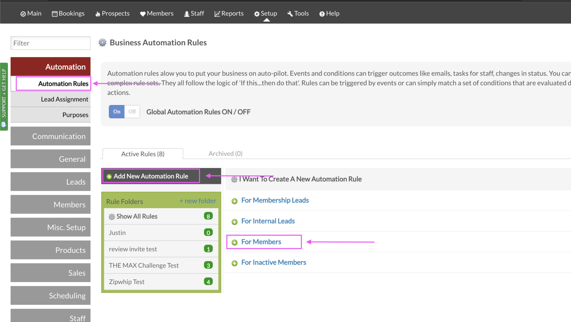Click the green plus icon beside For Internal Leads
Viewport: 571px width, 322px height.
234,222
